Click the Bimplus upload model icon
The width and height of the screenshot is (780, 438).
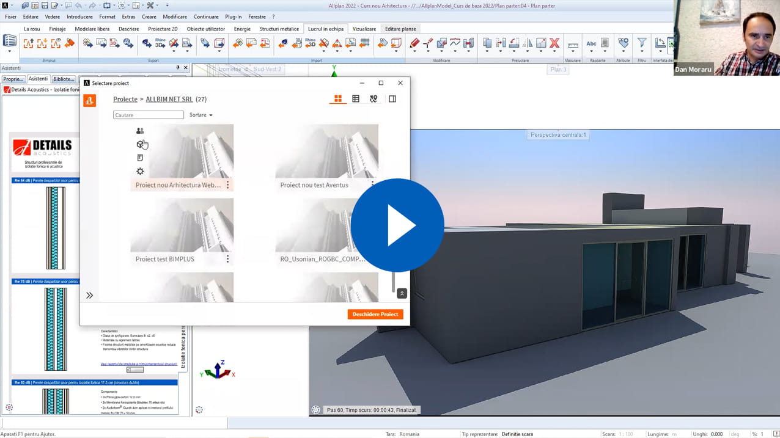pos(29,43)
